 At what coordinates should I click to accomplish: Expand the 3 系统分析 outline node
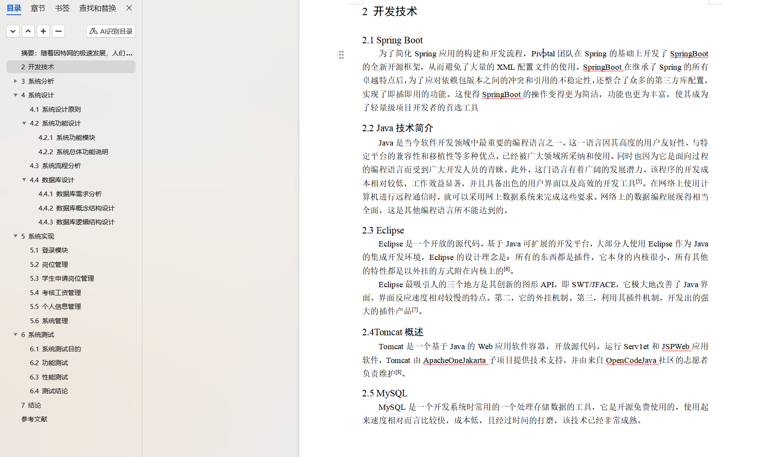coord(16,81)
